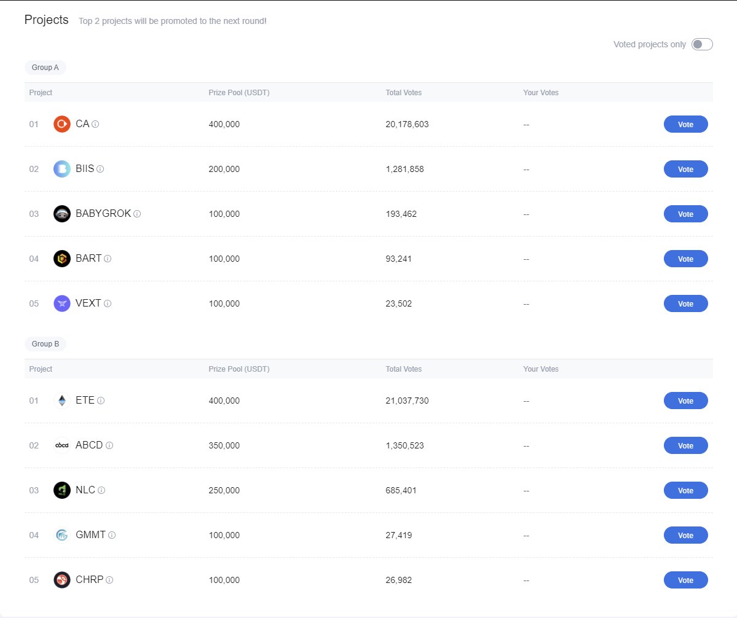Click the ABCD project logo icon
Viewport: 737px width, 618px height.
click(61, 445)
